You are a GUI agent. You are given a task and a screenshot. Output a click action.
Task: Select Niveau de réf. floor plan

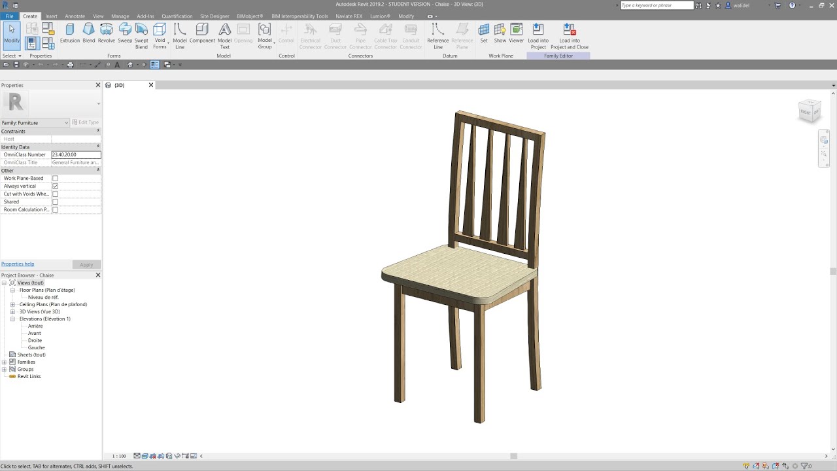(x=43, y=297)
